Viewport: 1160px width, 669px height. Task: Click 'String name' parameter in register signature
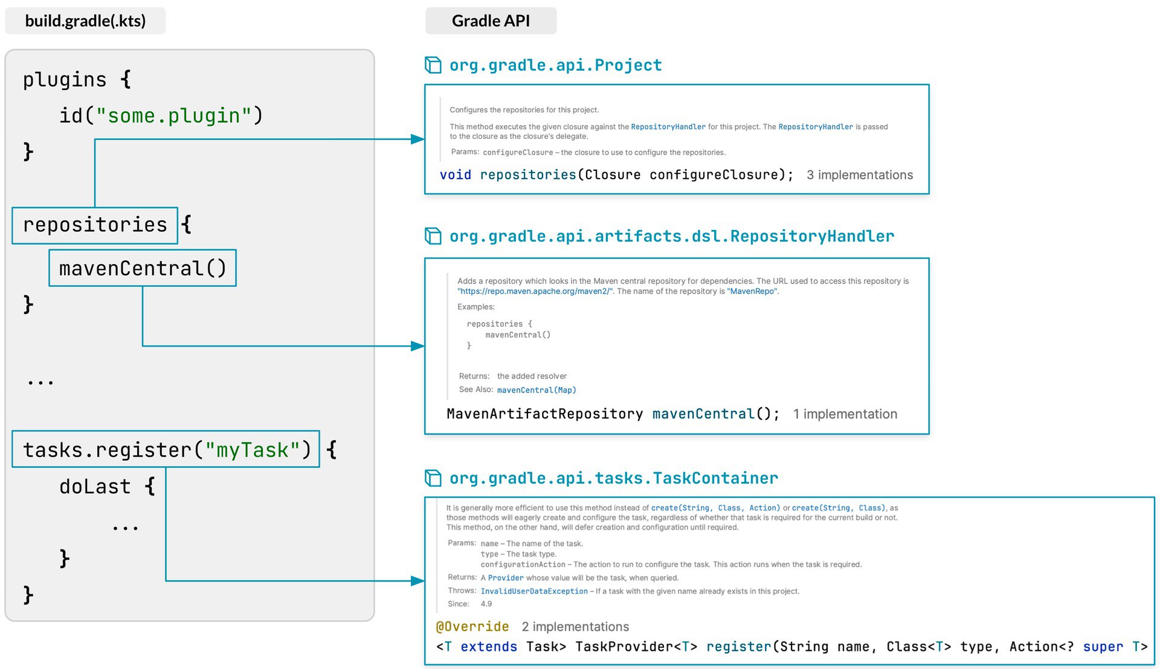(825, 647)
